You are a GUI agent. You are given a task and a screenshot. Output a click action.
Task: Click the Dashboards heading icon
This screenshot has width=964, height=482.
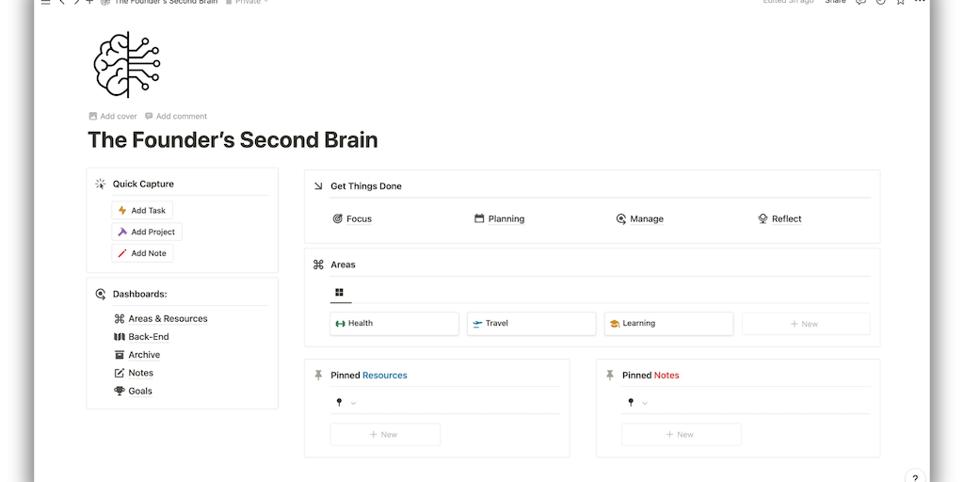click(x=101, y=294)
